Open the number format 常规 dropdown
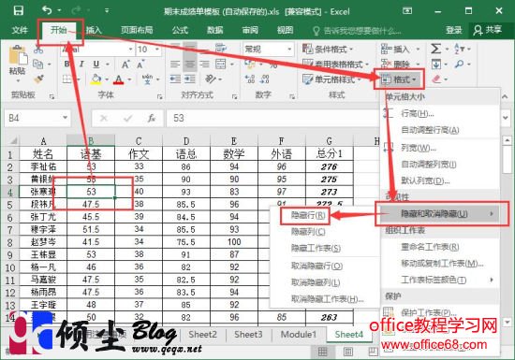The height and width of the screenshot is (360, 515). tap(289, 50)
